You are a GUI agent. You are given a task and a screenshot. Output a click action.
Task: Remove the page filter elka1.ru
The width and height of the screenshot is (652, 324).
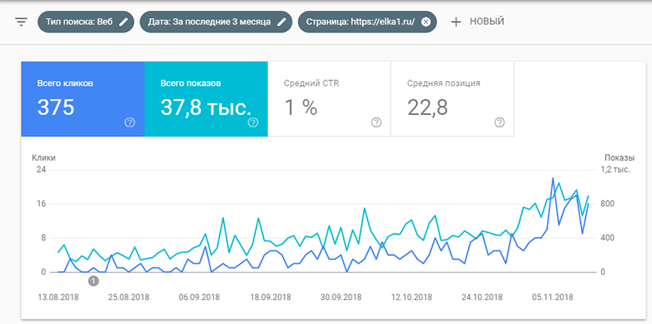pyautogui.click(x=426, y=22)
